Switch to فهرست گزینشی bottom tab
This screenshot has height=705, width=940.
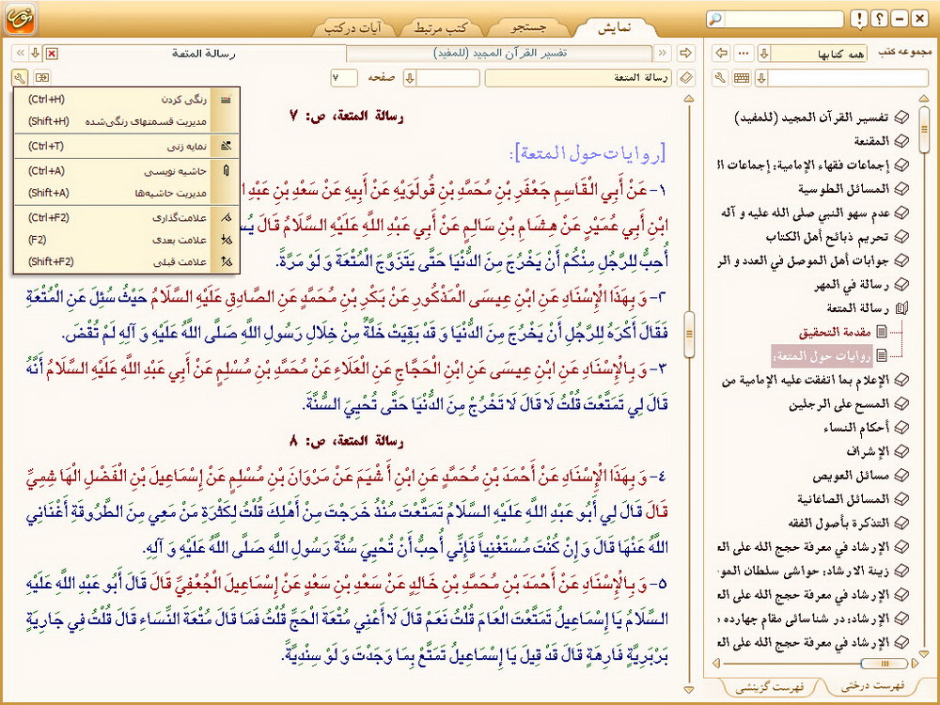770,687
